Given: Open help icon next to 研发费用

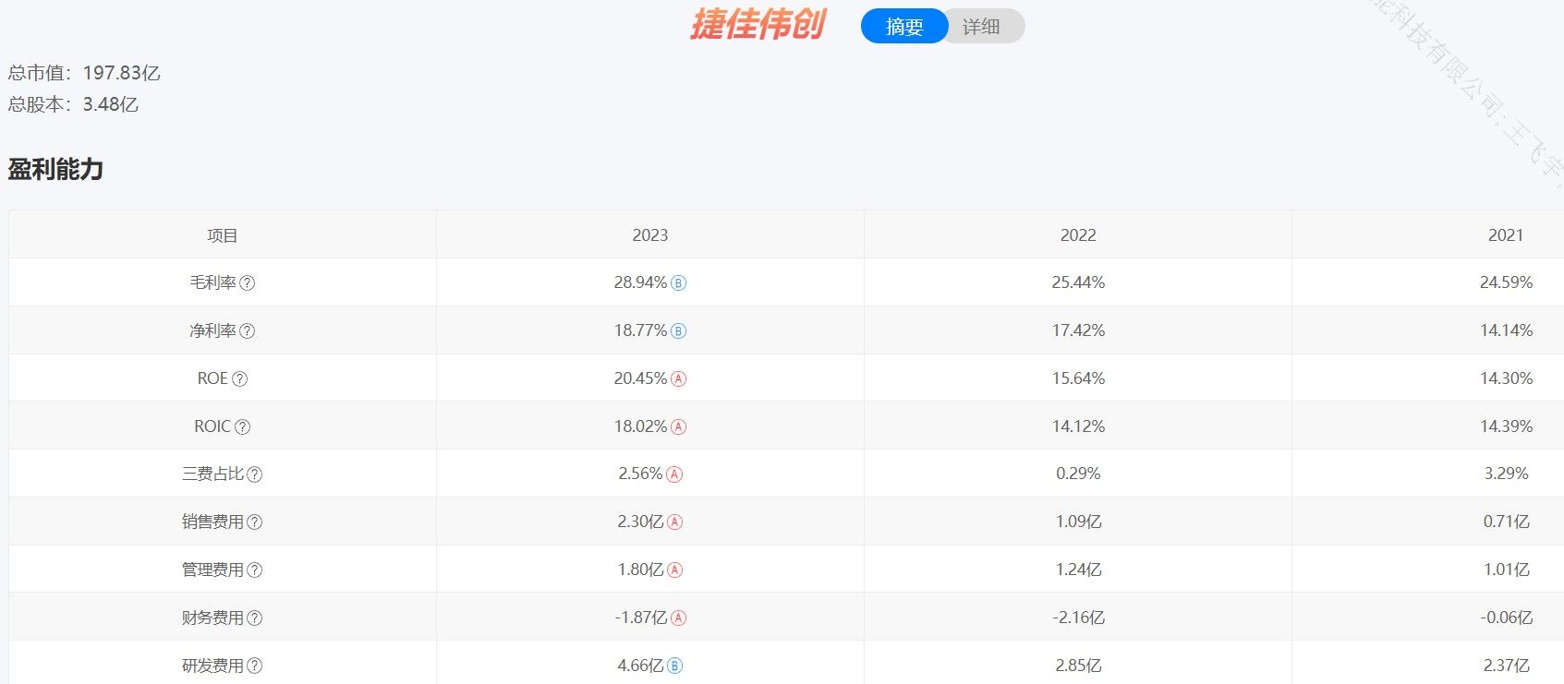Looking at the screenshot, I should [254, 666].
